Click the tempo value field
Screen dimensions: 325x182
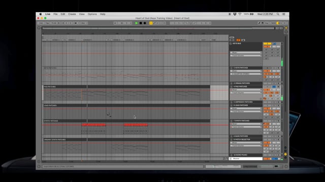(x=54, y=23)
